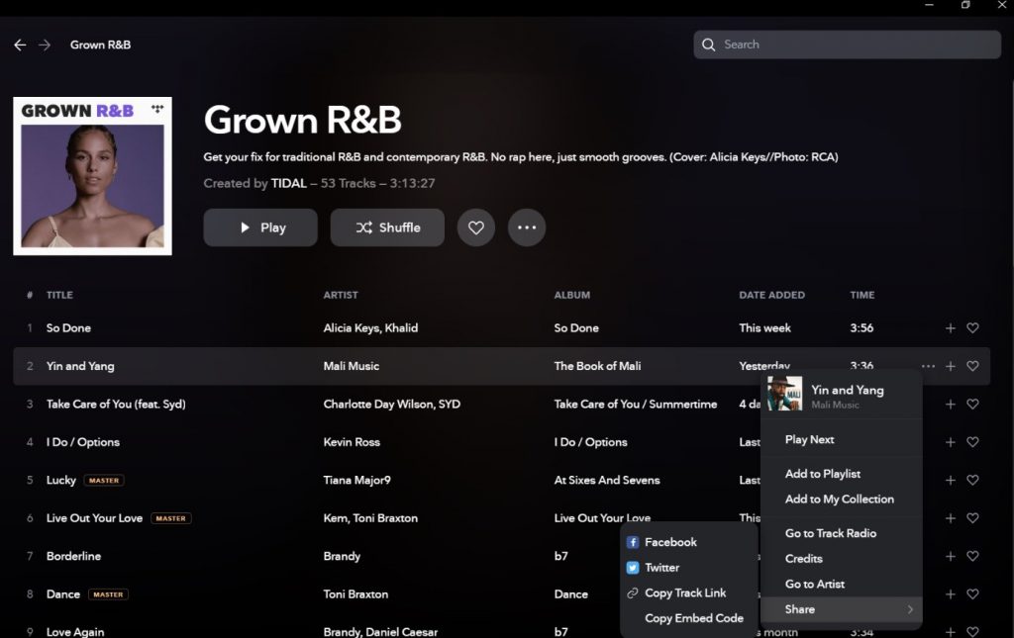
Task: Click Add to My Collection
Action: [842, 500]
